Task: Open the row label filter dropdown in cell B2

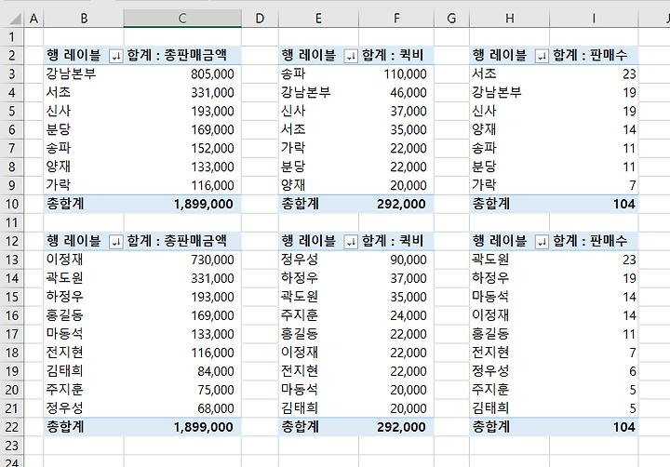Action: pyautogui.click(x=115, y=56)
